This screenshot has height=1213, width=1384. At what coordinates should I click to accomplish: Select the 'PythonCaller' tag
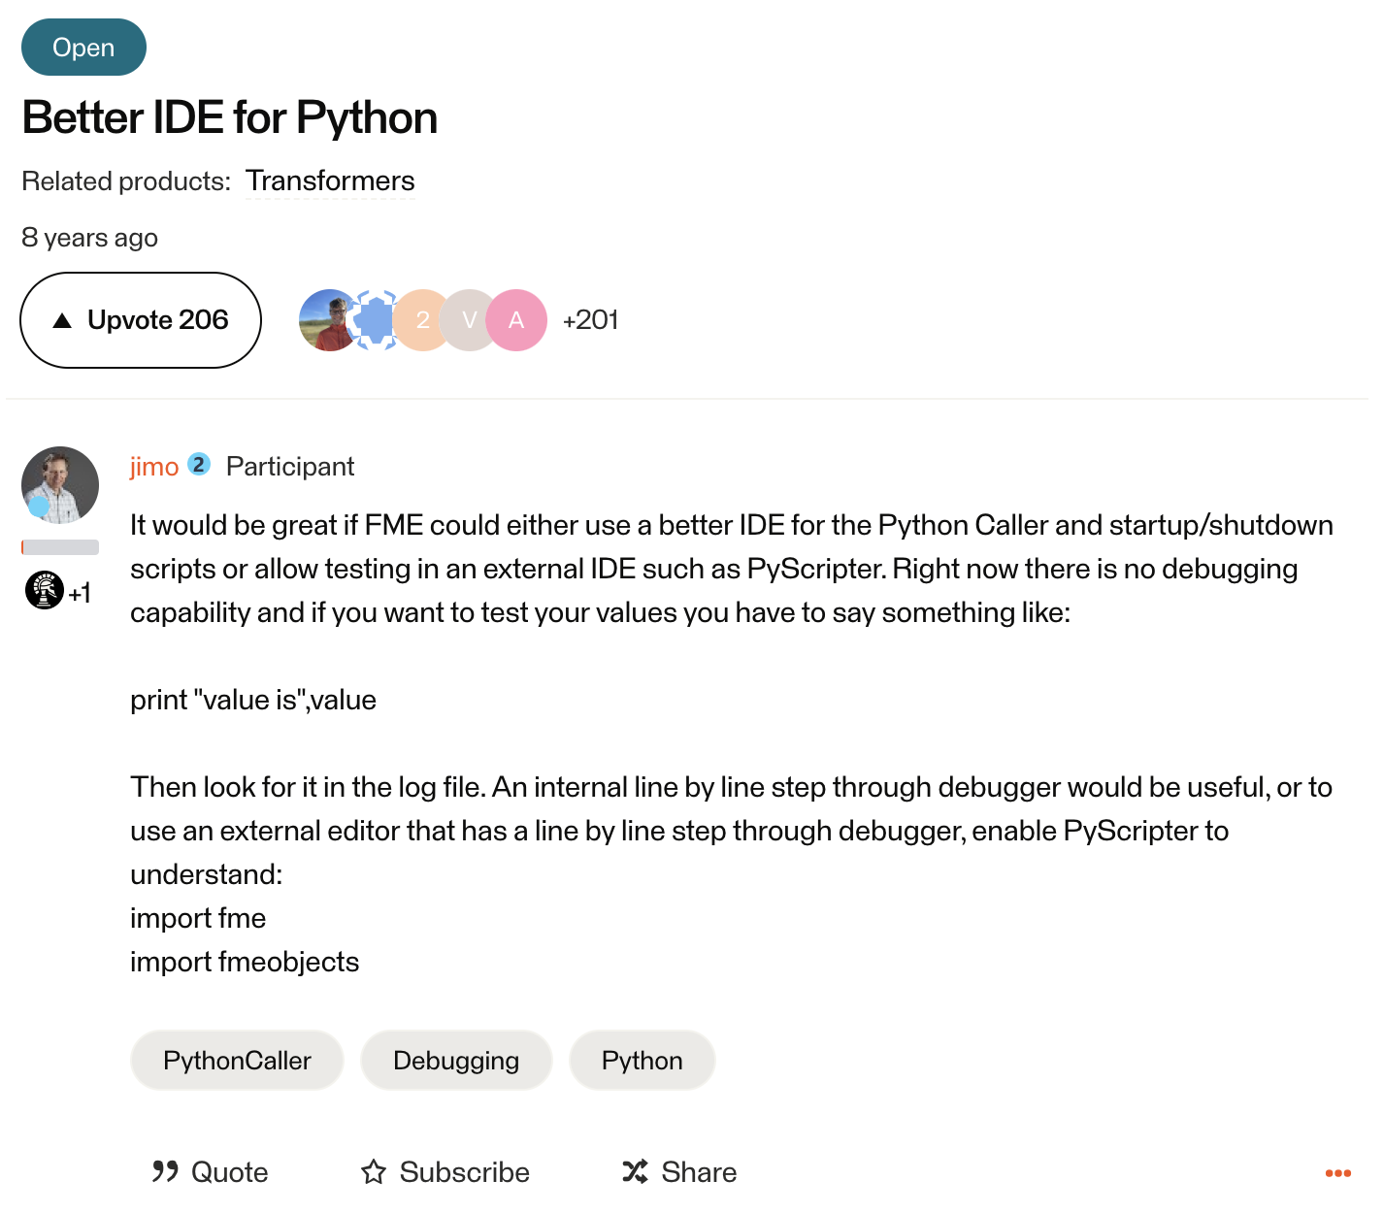coord(236,1060)
